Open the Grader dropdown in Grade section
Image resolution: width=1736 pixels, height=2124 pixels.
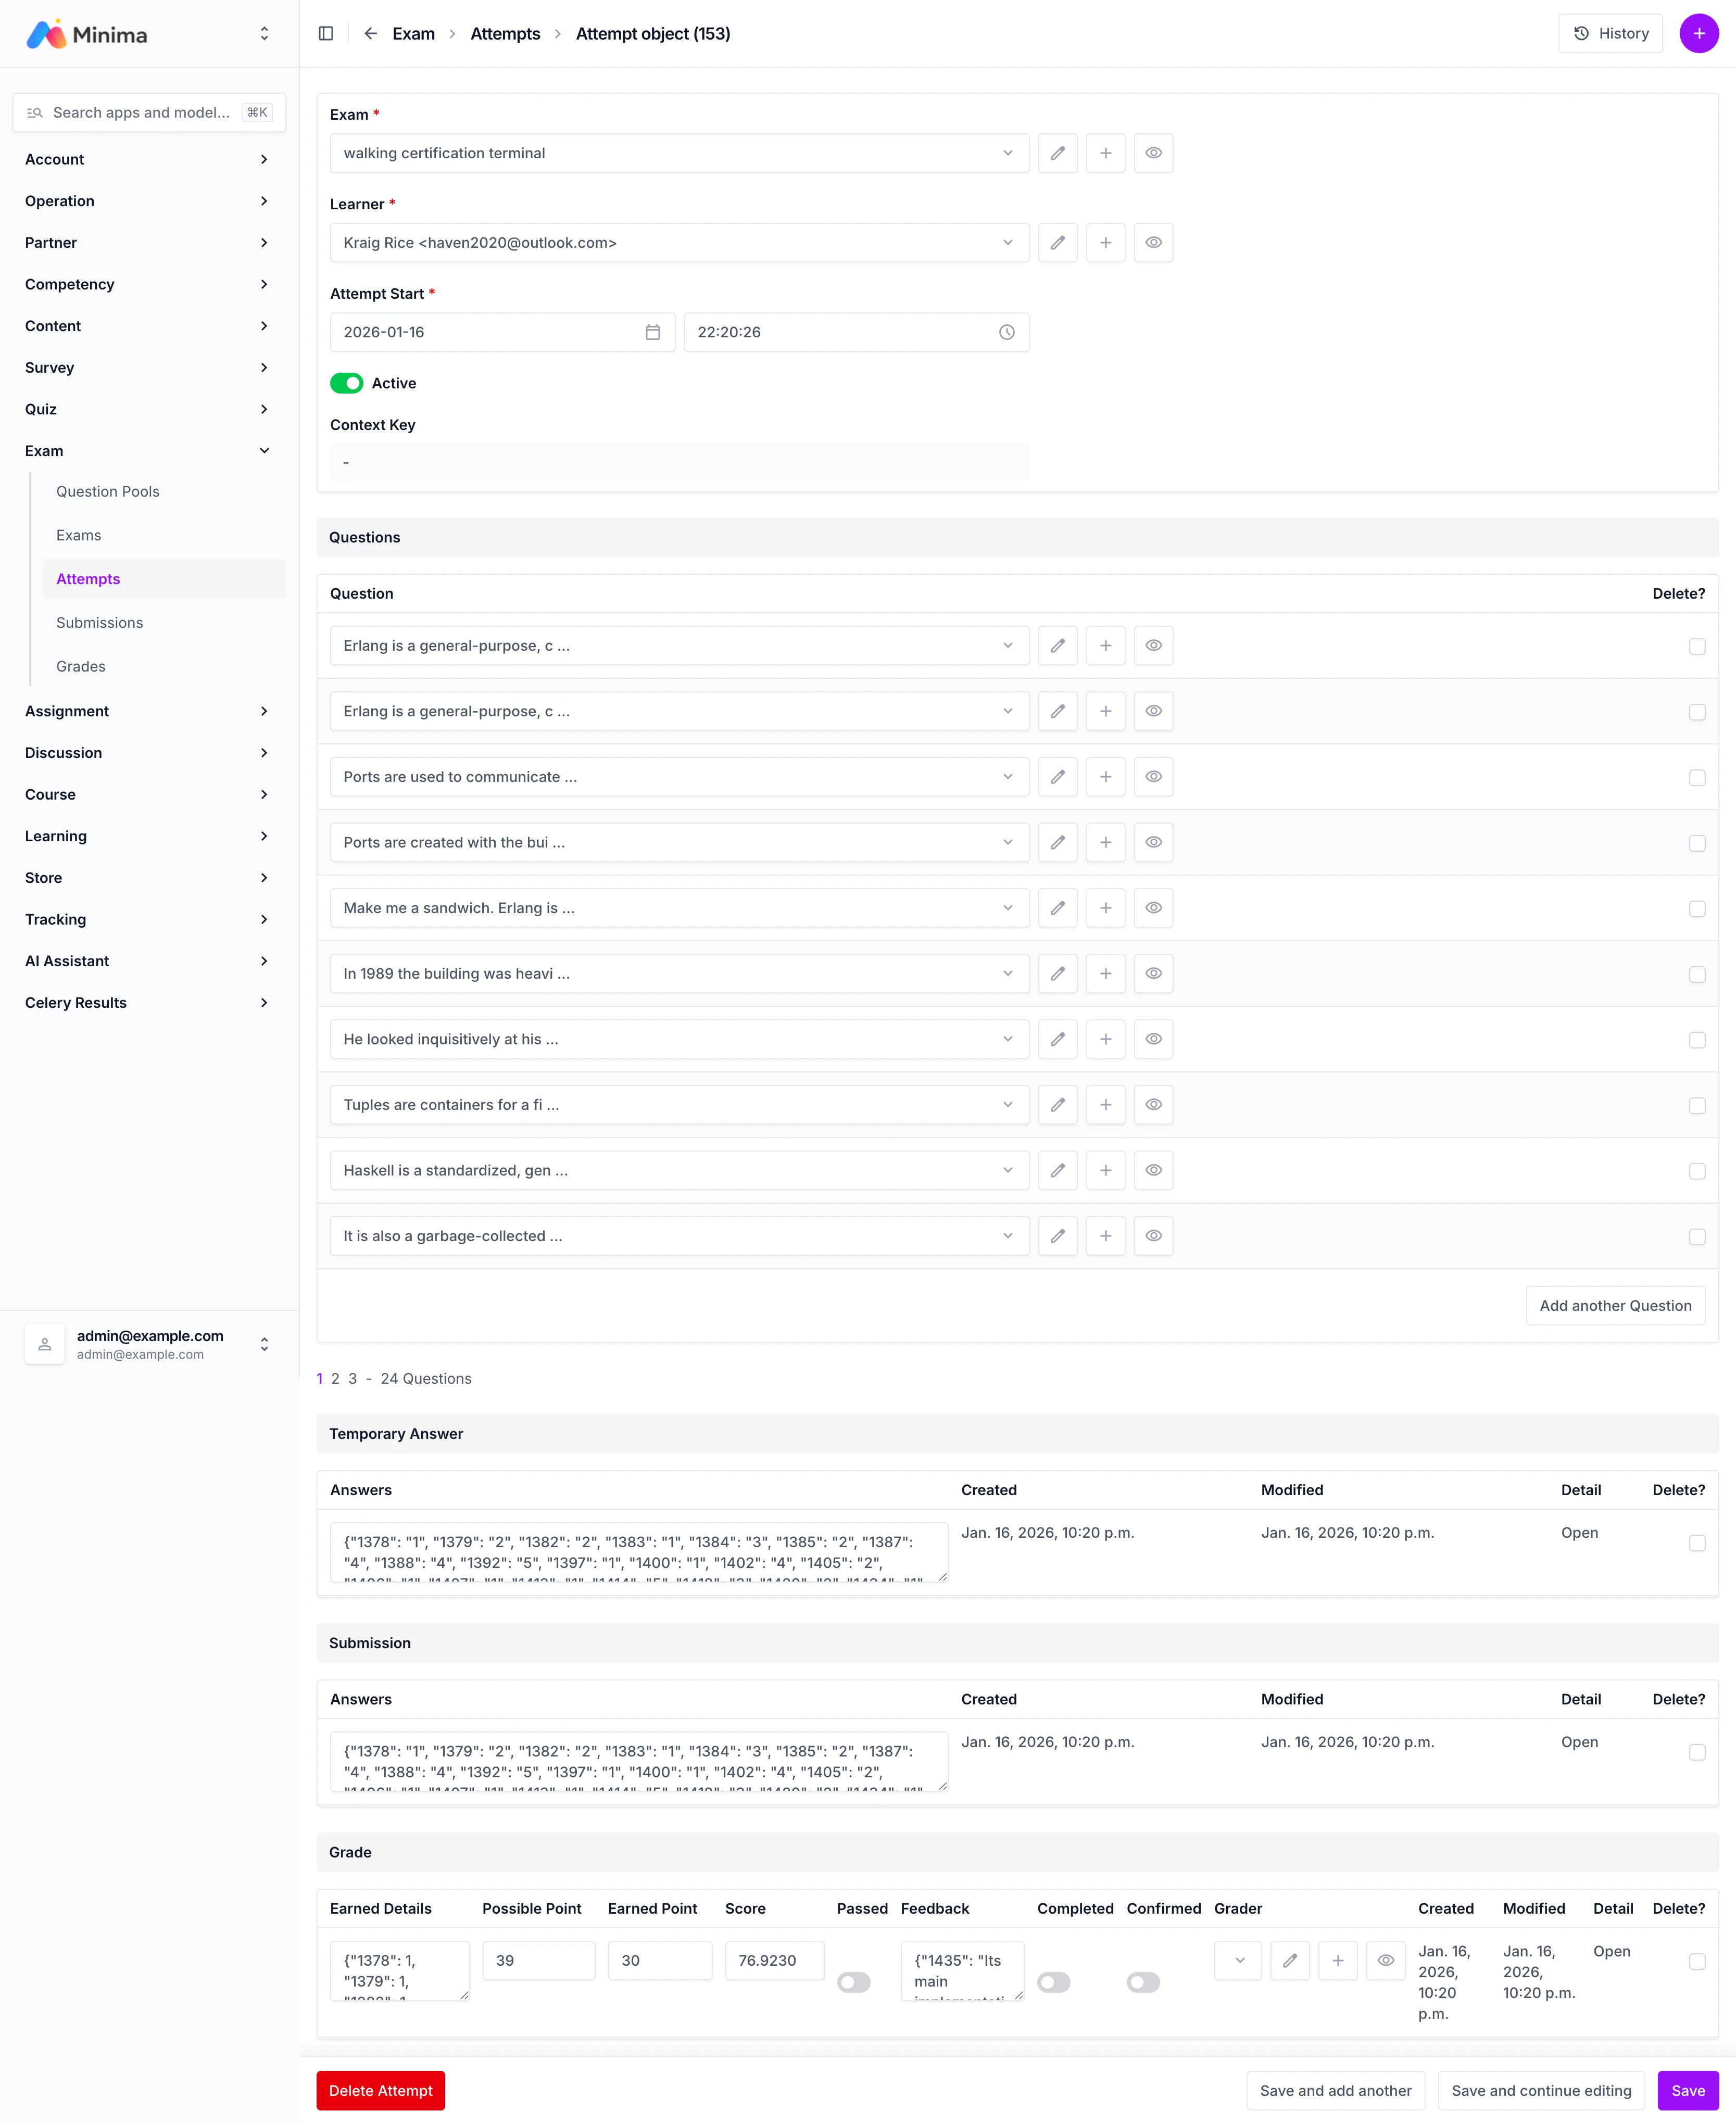(x=1237, y=1961)
